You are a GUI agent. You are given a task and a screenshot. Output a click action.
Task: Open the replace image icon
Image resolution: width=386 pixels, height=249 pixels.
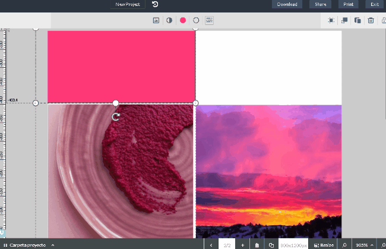pos(156,20)
